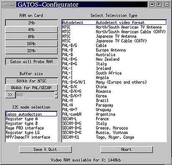Select PAL-I Ireland

pos(114,68)
